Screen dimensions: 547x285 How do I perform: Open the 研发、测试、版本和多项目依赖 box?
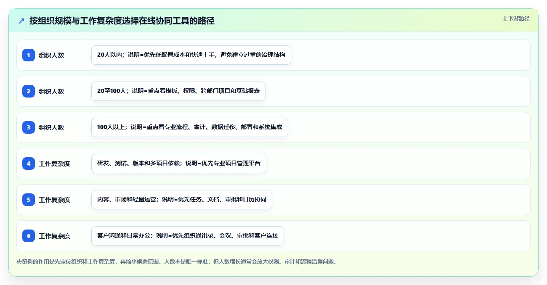click(x=179, y=164)
